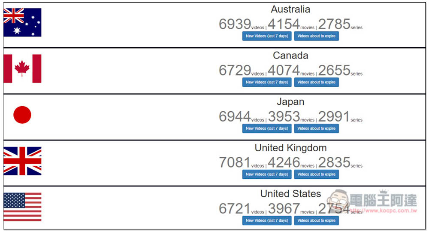The width and height of the screenshot is (429, 232).
Task: Open Japan Videos about to expire
Action: (316, 128)
